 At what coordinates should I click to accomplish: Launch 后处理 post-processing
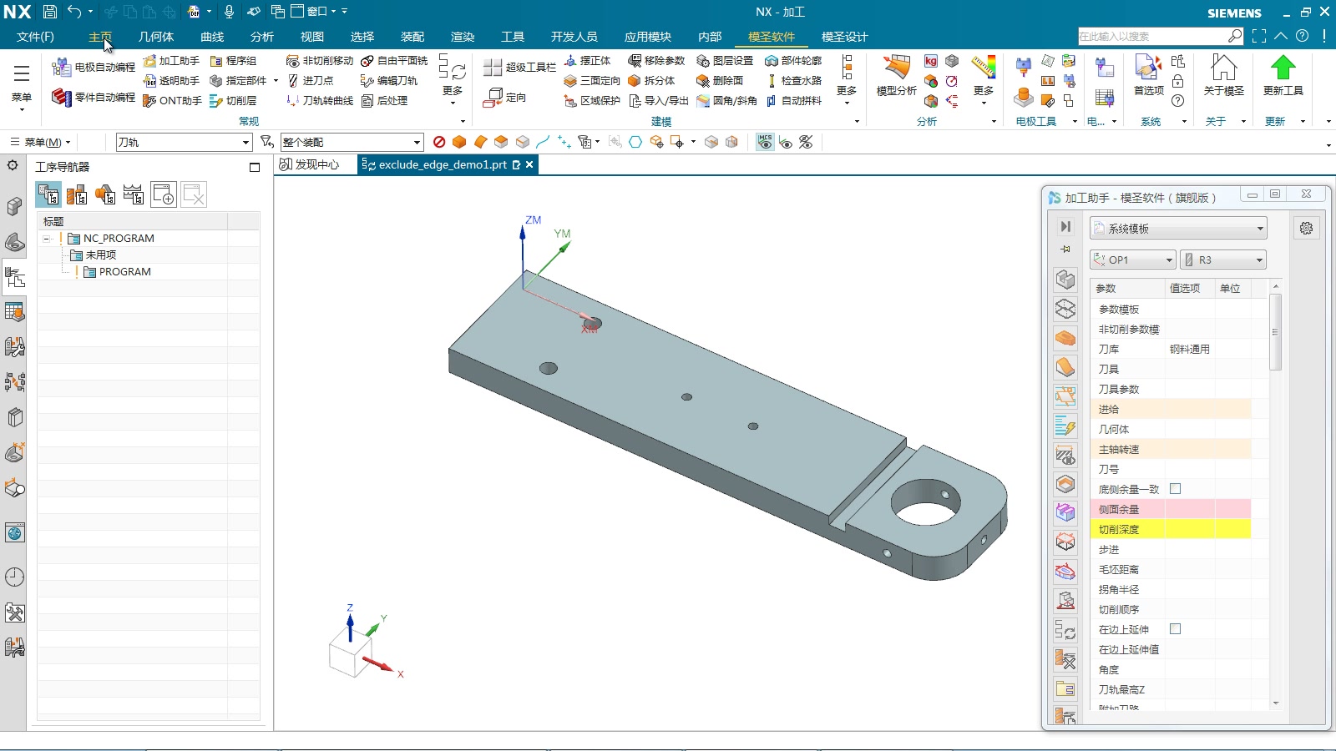tap(384, 101)
